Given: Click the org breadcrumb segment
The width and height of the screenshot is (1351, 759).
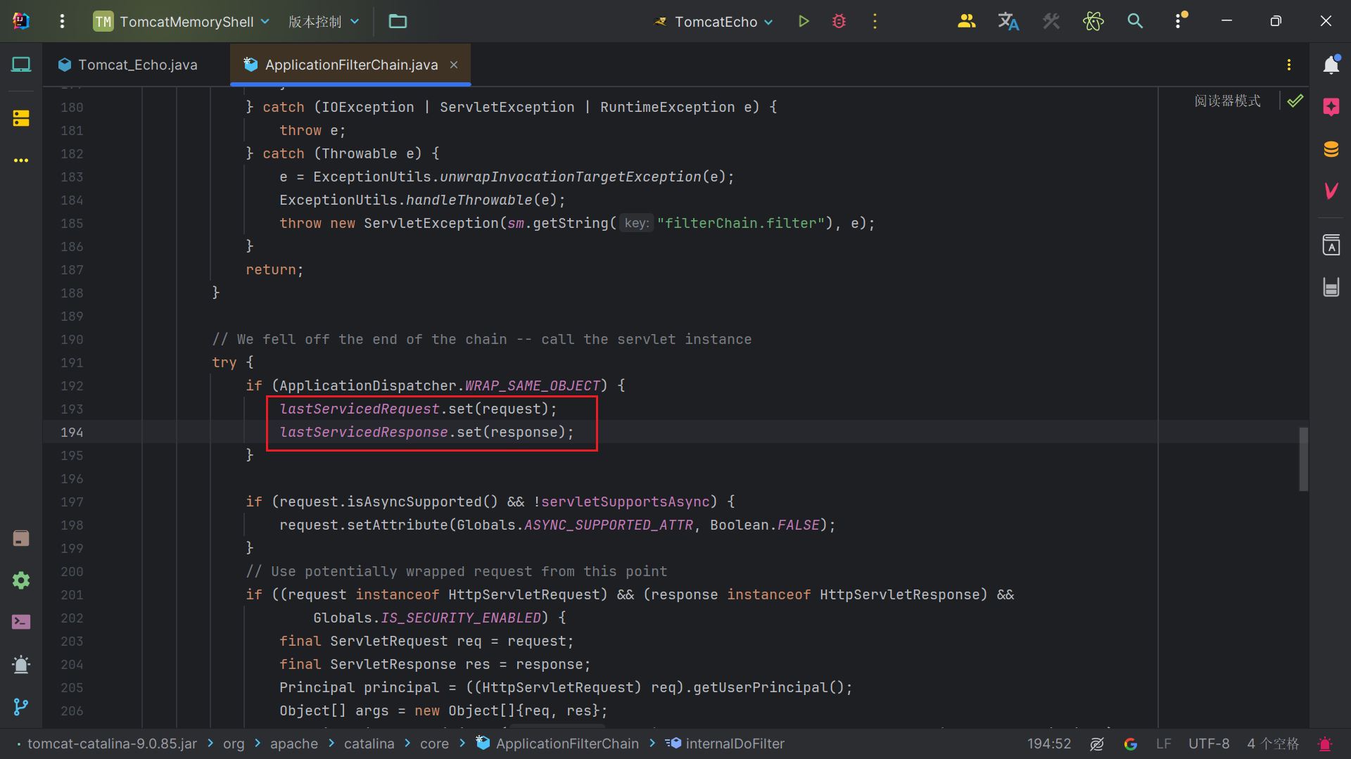Looking at the screenshot, I should 234,744.
